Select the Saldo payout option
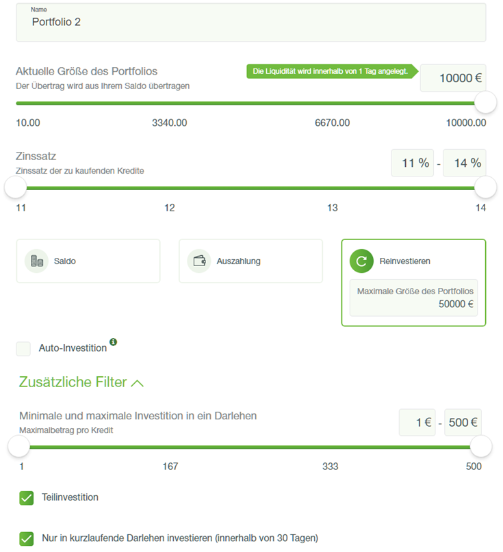The width and height of the screenshot is (503, 552). [88, 261]
